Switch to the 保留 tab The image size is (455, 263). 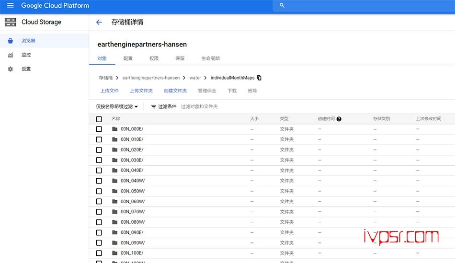pos(180,58)
